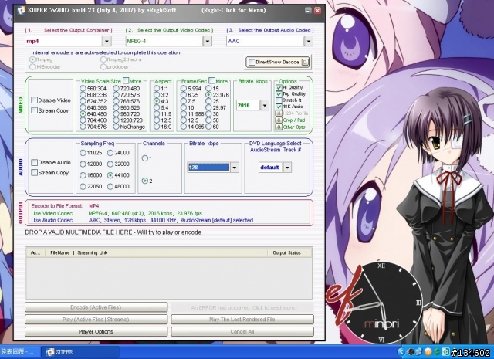This screenshot has height=359, width=494.
Task: Toggle the 48K Audio checkbox
Action: [279, 107]
